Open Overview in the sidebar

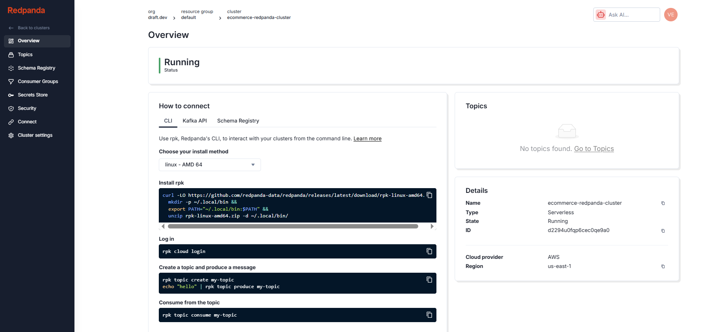point(37,41)
